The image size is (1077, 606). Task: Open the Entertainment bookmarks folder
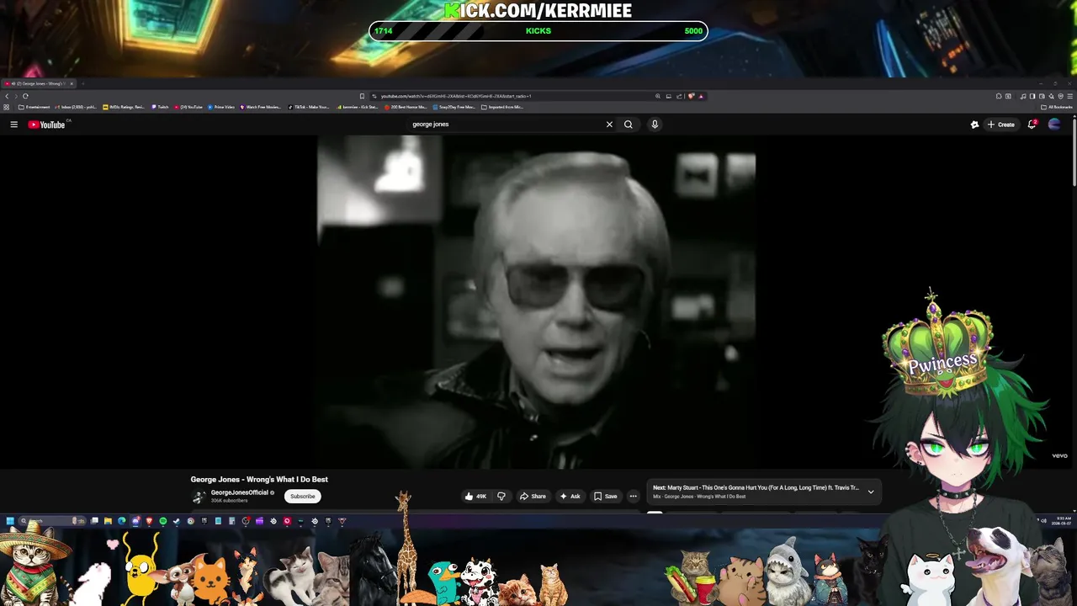click(x=34, y=107)
